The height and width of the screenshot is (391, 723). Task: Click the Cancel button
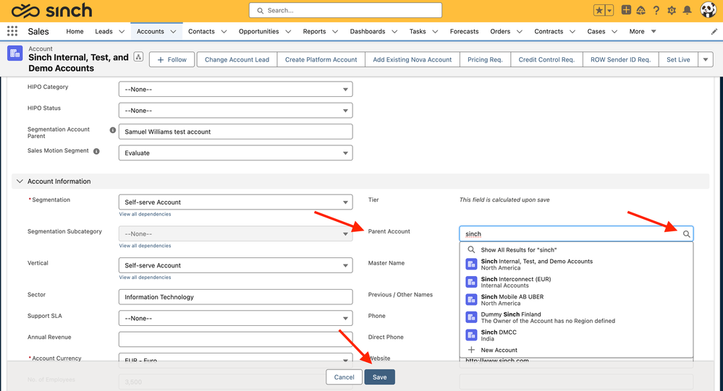pos(344,377)
